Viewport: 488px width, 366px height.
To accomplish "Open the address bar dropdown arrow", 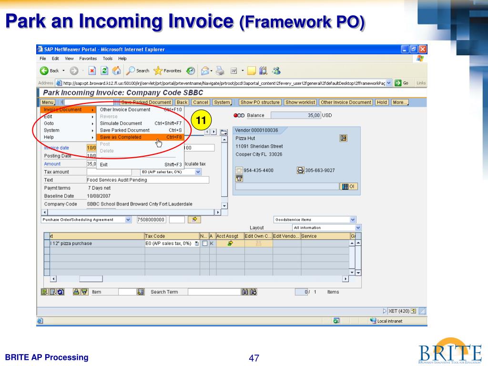I will point(389,83).
